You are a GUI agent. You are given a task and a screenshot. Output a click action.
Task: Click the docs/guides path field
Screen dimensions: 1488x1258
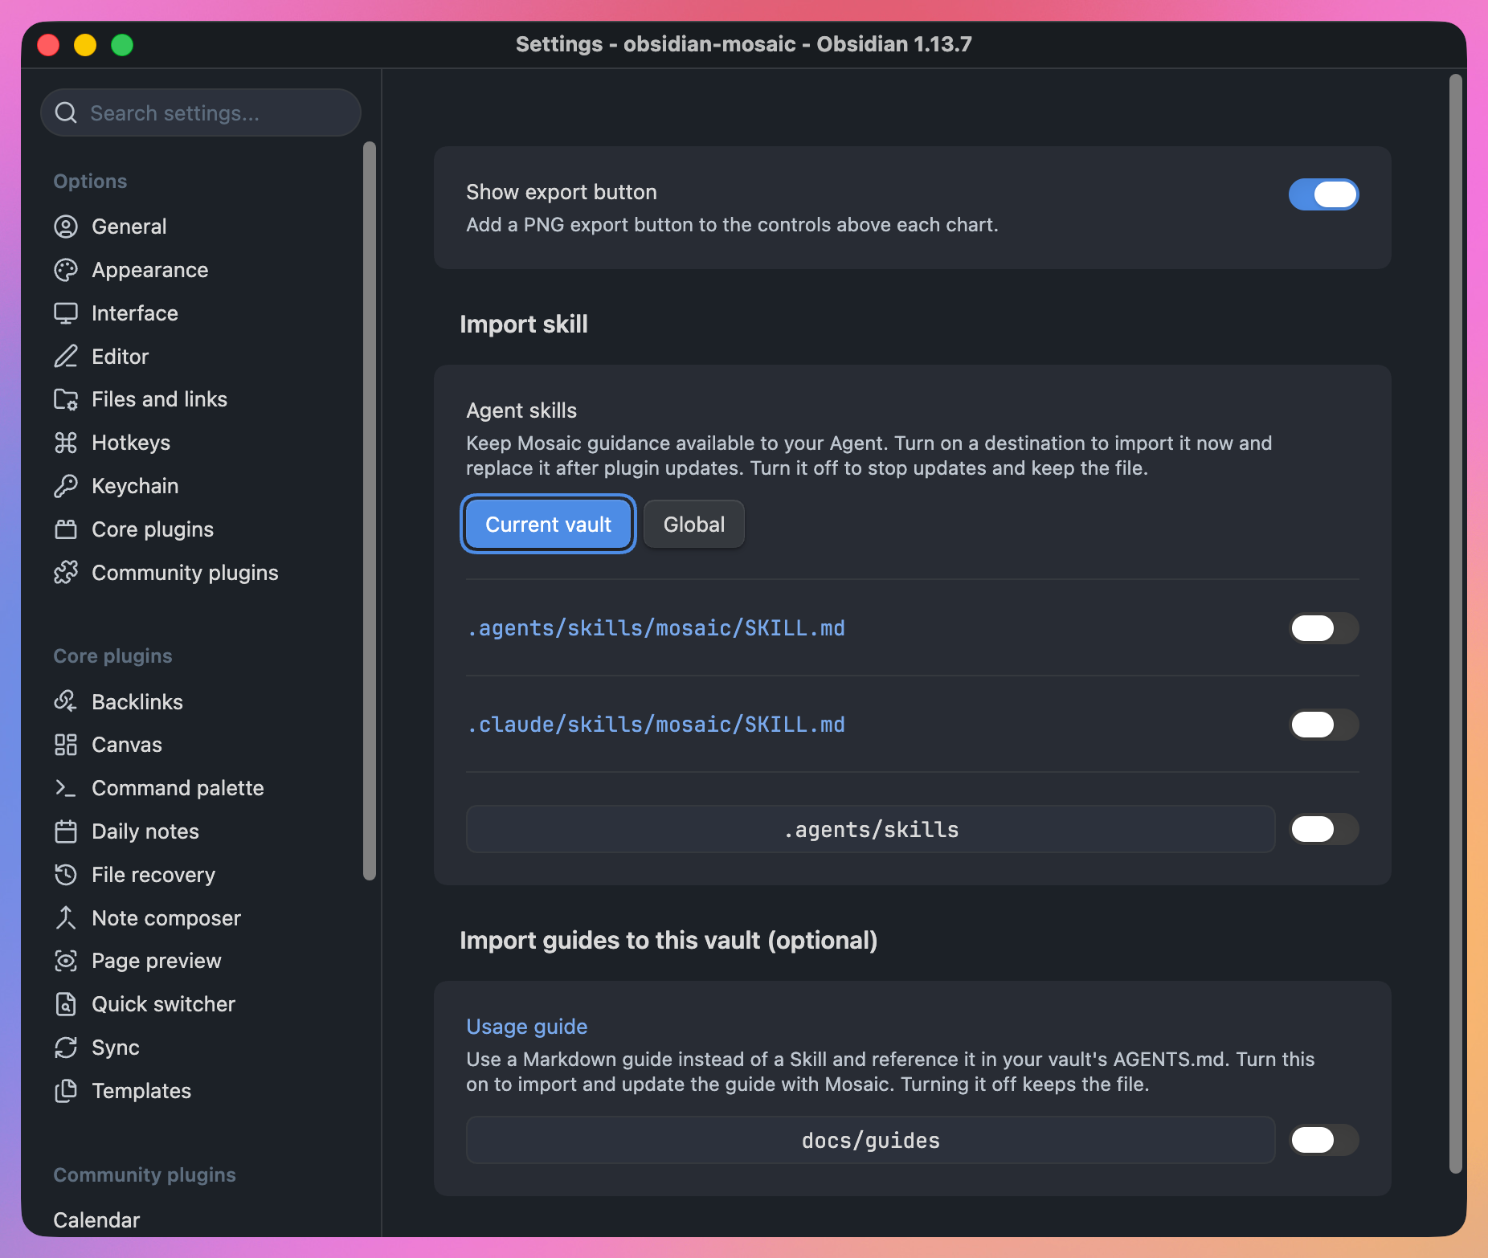click(x=871, y=1140)
